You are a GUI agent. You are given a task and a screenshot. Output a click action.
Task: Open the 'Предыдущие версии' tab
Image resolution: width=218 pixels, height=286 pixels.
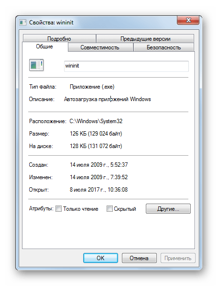[145, 38]
